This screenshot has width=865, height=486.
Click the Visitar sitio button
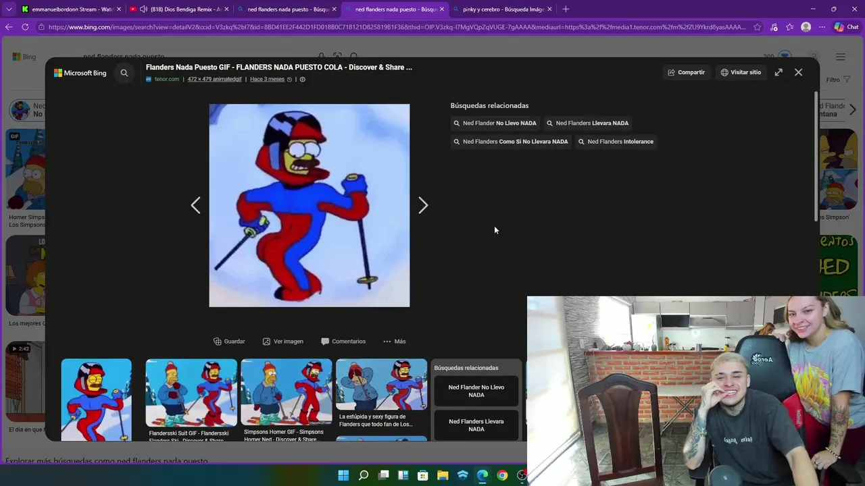tap(741, 72)
